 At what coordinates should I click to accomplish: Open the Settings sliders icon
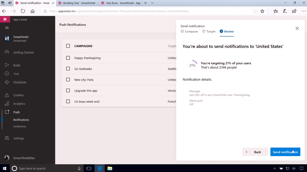point(7,138)
